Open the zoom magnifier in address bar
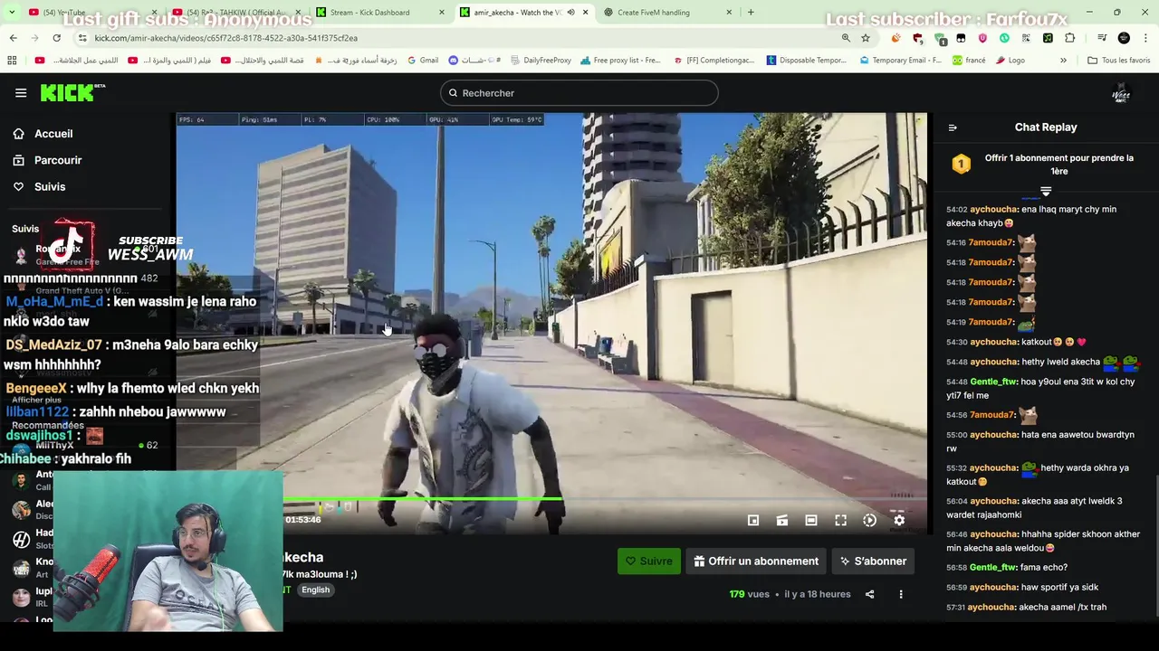 coord(846,38)
